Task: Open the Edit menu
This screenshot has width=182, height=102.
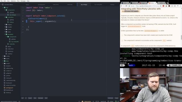Action: [x=5, y=1]
